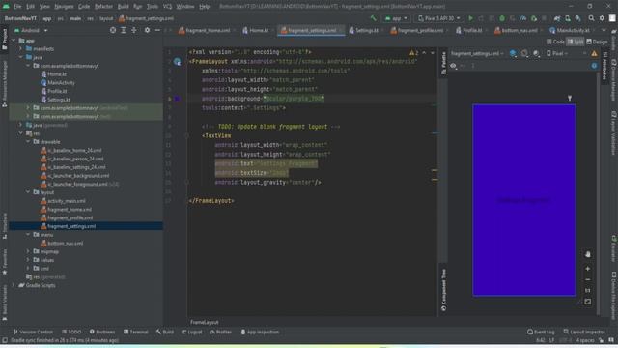Image resolution: width=618 pixels, height=348 pixels.
Task: Toggle the Project tool window on left edge
Action: [x=4, y=39]
